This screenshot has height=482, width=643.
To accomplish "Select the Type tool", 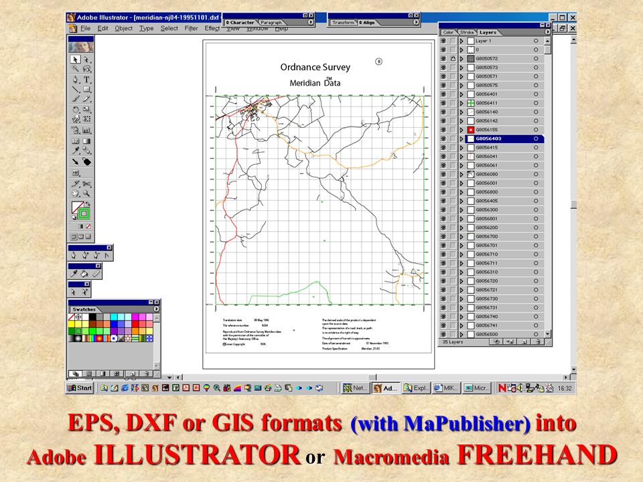I will [x=86, y=80].
